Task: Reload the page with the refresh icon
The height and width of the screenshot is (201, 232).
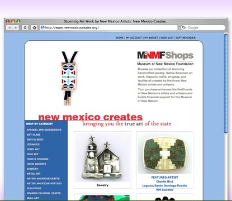Action: coord(25,27)
